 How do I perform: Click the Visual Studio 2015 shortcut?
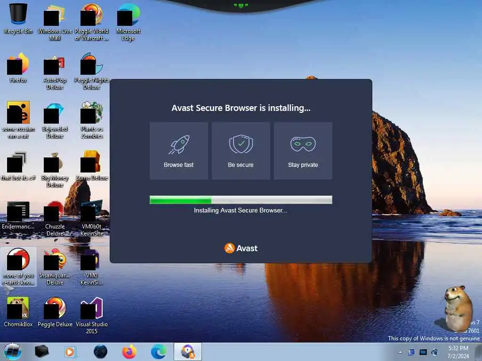(92, 315)
